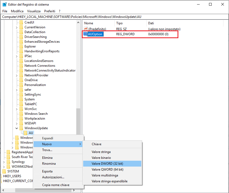Expand the CurrentVersion key
Viewport: 229px width, 193px height.
click(17, 27)
